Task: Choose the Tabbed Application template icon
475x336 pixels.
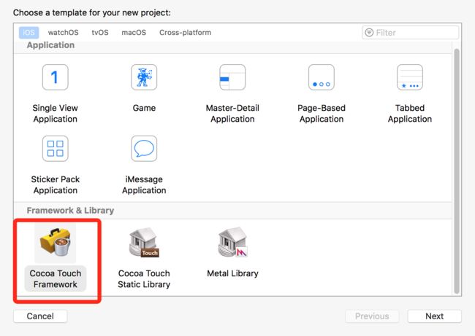Action: tap(409, 77)
